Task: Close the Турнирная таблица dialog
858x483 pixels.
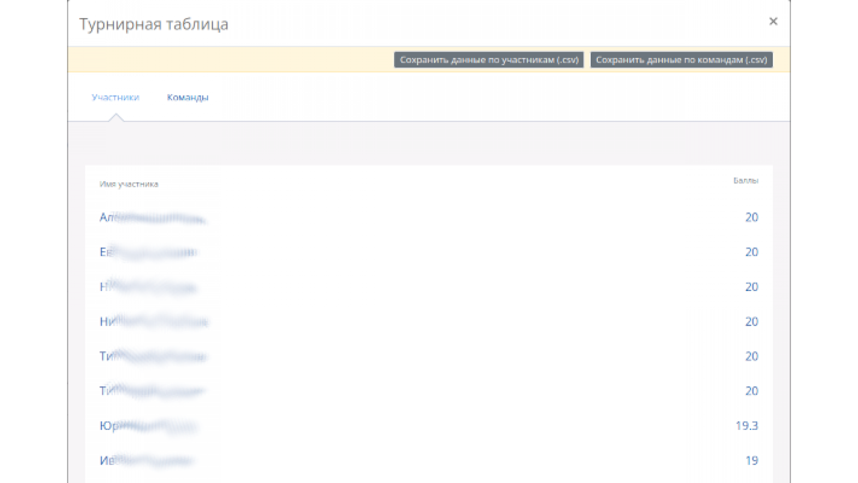Action: (773, 21)
